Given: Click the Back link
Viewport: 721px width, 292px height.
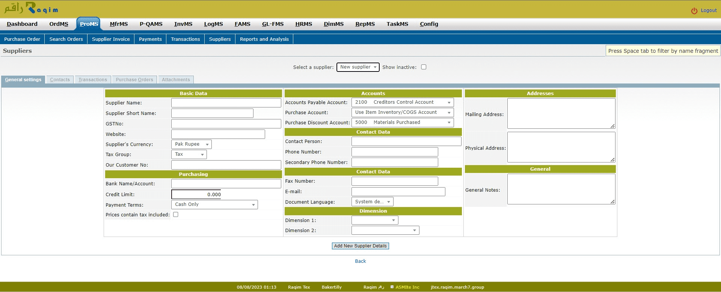Looking at the screenshot, I should [x=360, y=261].
